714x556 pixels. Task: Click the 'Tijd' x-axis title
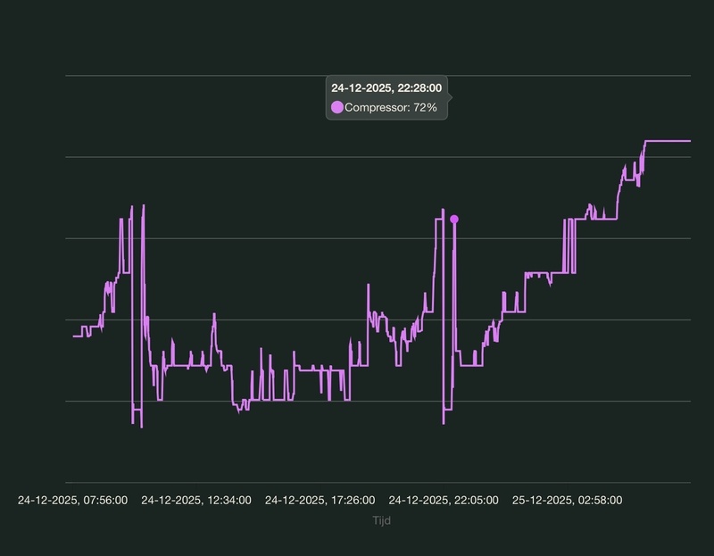381,520
